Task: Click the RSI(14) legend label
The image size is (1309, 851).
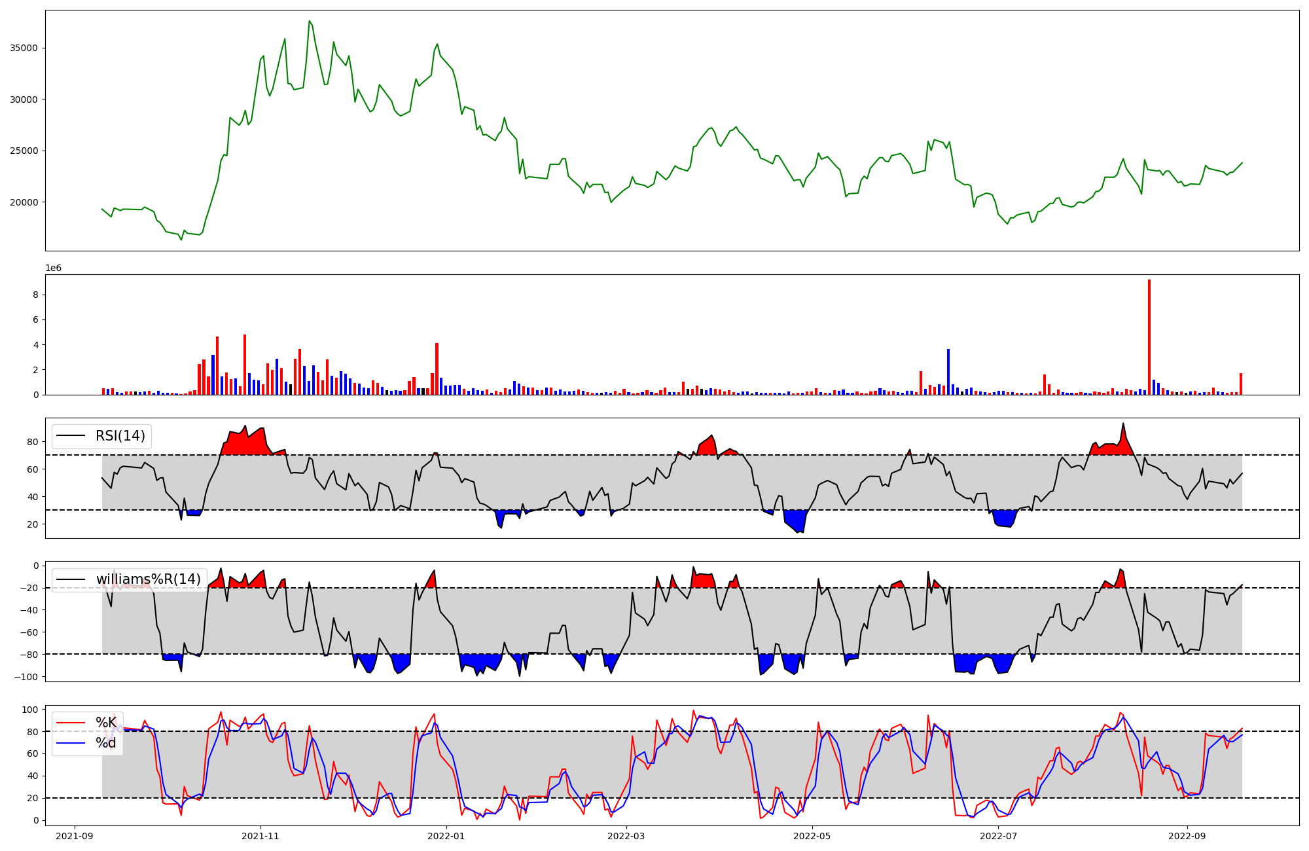Action: point(120,436)
